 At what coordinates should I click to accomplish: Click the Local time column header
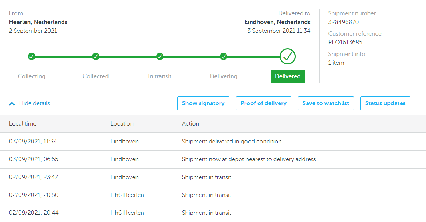(23, 124)
